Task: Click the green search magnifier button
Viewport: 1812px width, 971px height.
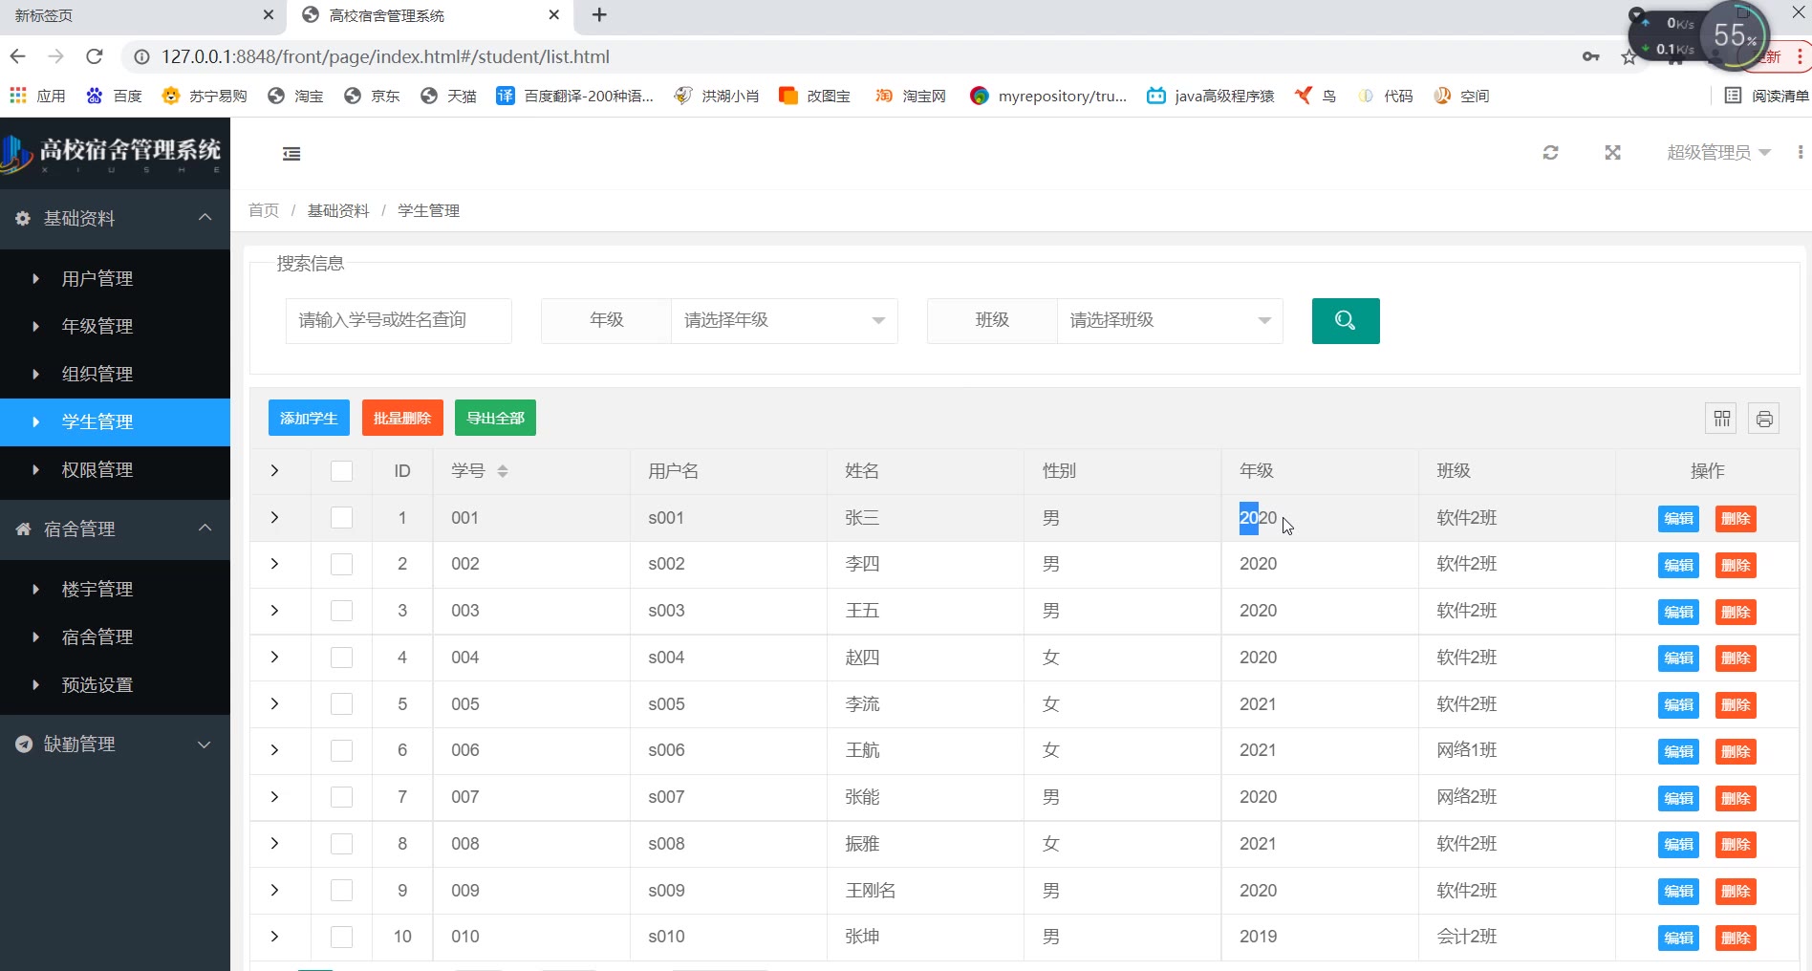Action: (x=1345, y=321)
